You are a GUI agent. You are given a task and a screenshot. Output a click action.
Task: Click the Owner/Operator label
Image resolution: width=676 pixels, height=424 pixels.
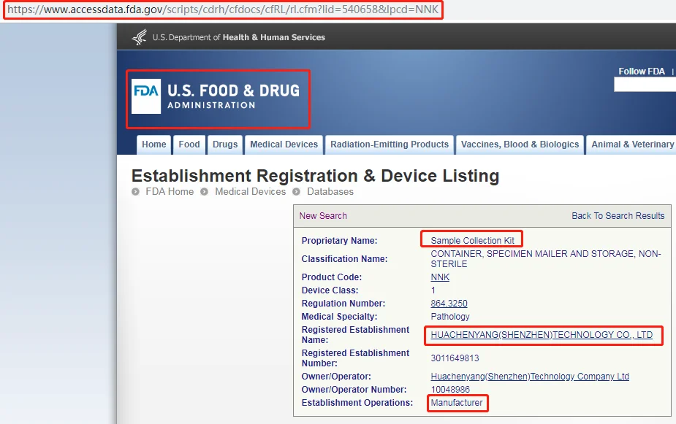tap(336, 377)
